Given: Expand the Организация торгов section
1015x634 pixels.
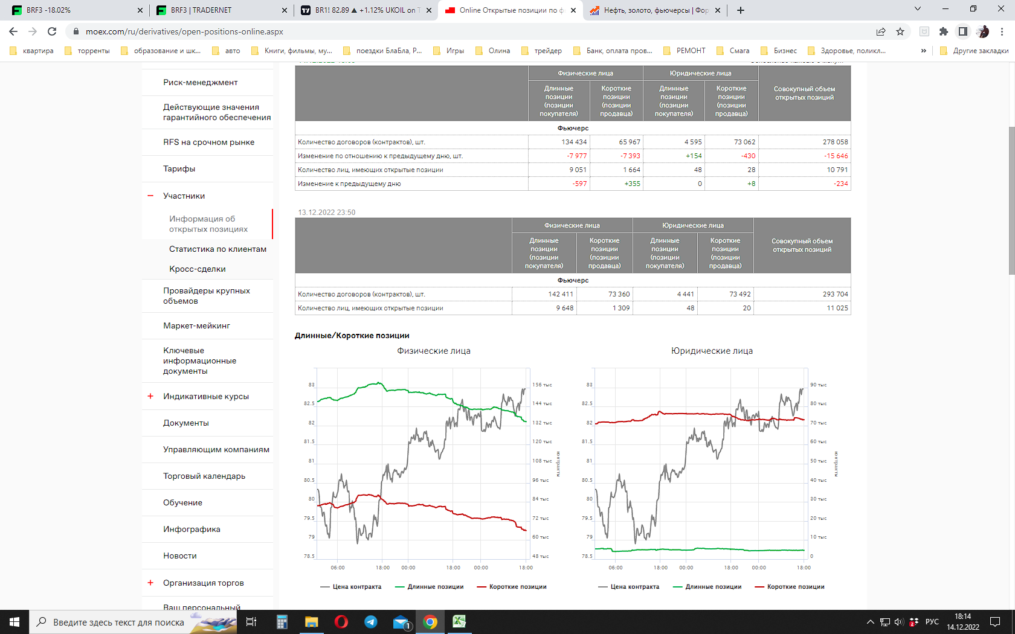Looking at the screenshot, I should tap(150, 583).
